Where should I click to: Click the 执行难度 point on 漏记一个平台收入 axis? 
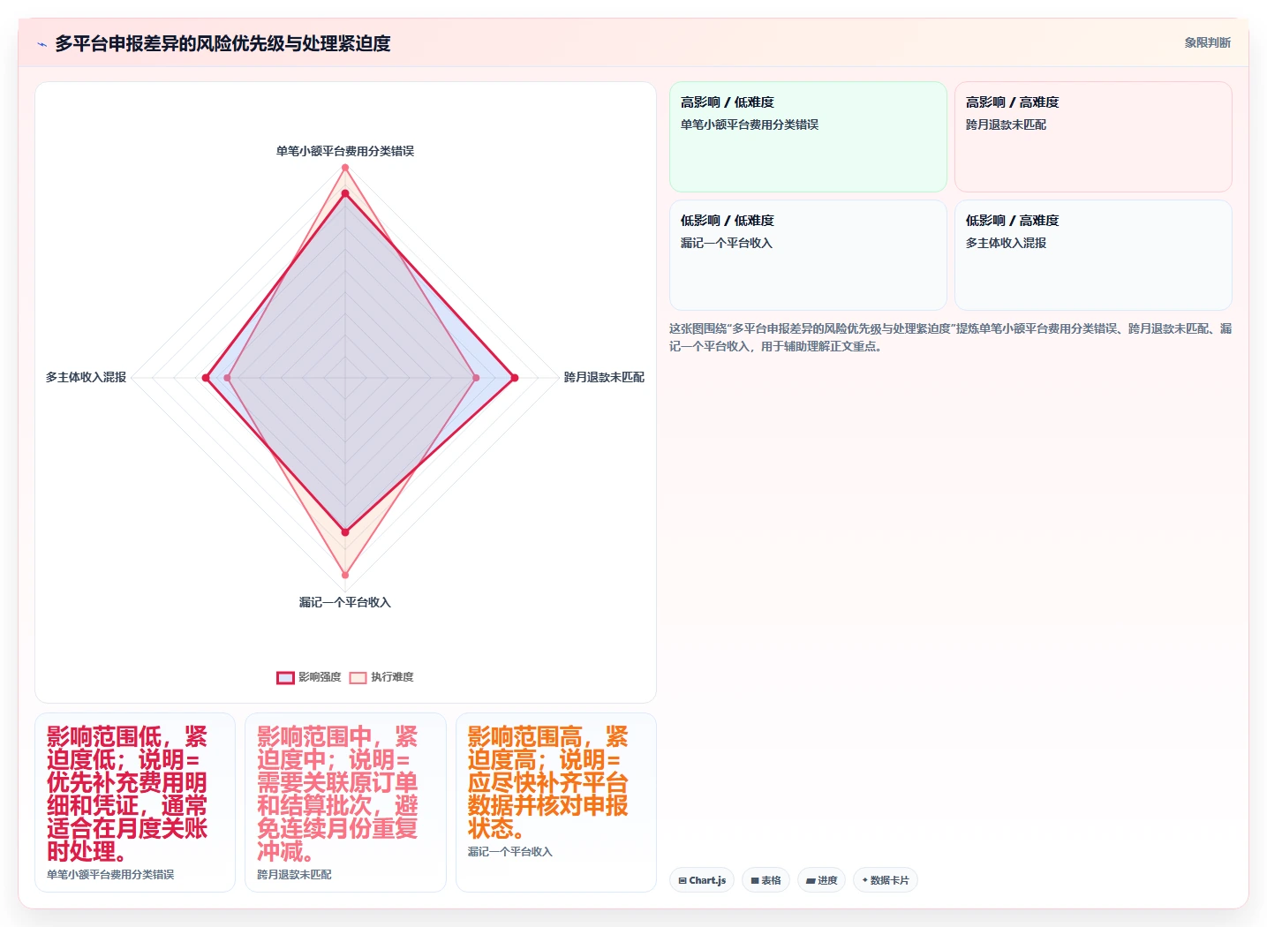point(345,575)
